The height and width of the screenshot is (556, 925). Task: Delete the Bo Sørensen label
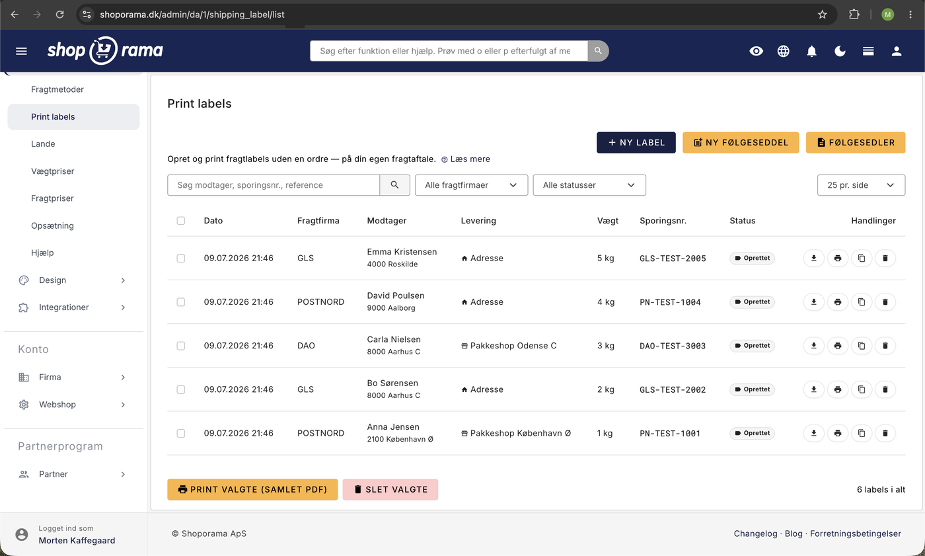pos(885,389)
